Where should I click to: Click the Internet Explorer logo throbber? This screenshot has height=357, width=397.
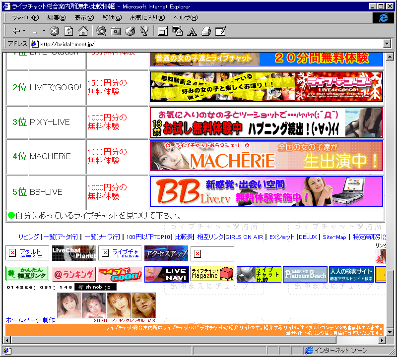coord(383,18)
